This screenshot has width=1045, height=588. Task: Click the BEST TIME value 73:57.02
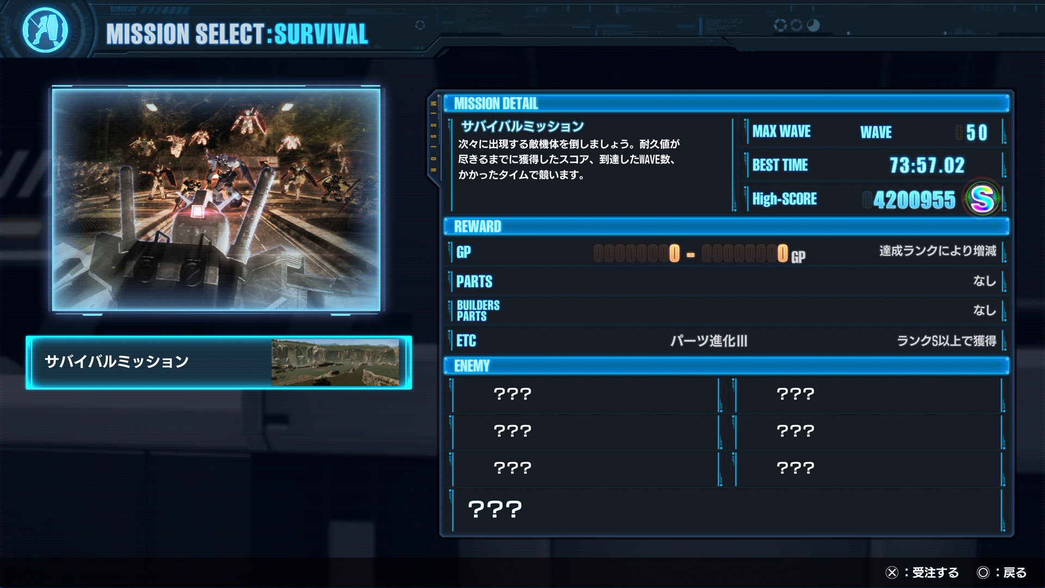click(927, 165)
